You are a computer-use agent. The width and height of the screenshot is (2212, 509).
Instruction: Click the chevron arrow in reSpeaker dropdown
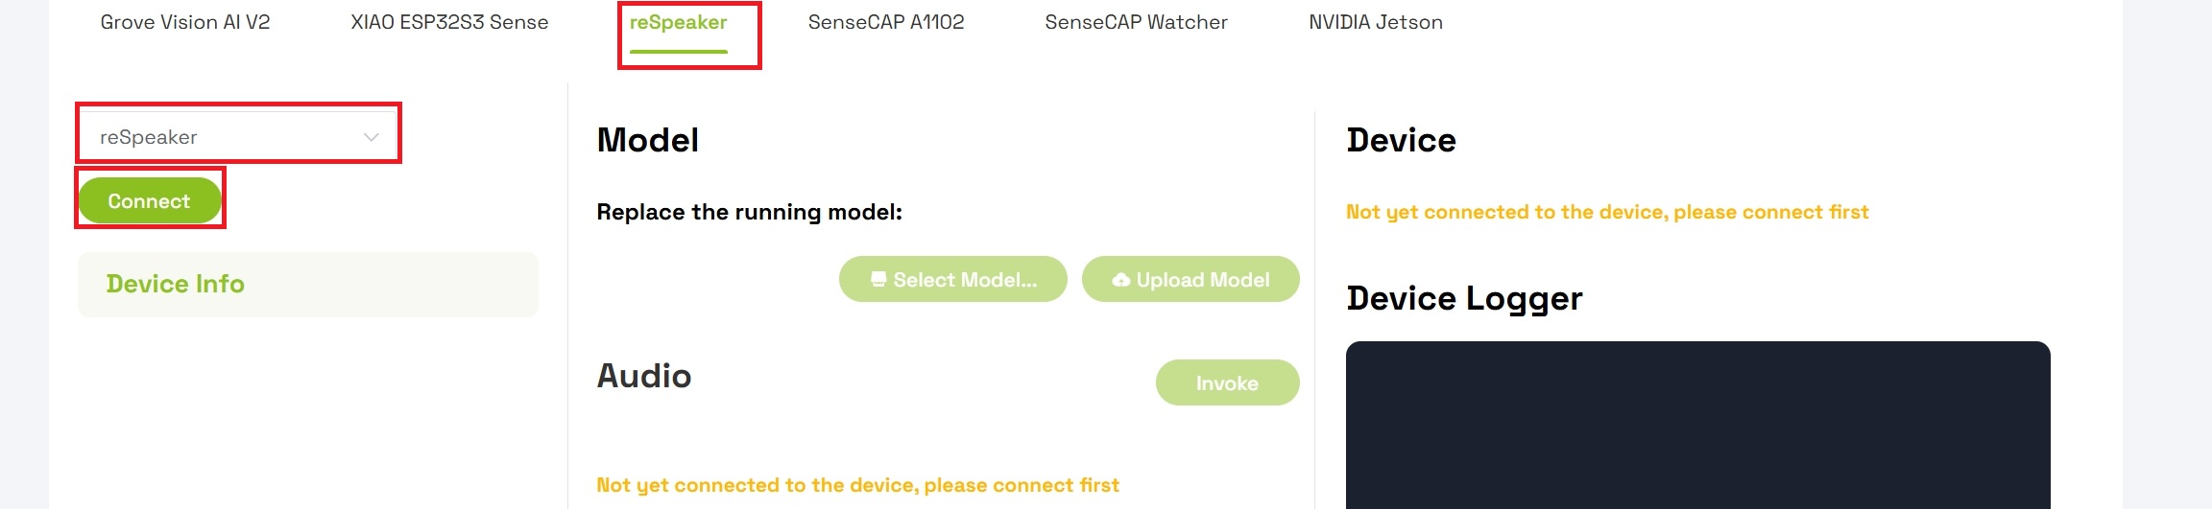pyautogui.click(x=372, y=137)
